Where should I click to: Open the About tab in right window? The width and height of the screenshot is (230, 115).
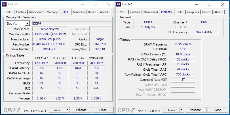tap(218, 12)
